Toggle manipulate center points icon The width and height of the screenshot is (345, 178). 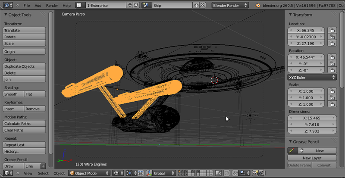(141, 173)
